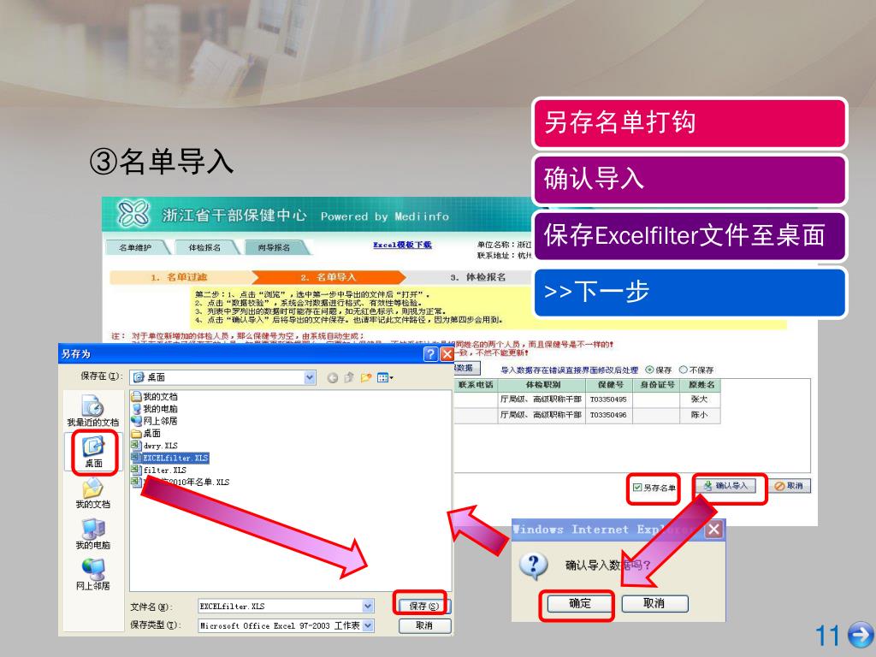This screenshot has width=876, height=657.
Task: Select the EXCELfilter.XLS file
Action: (x=170, y=458)
